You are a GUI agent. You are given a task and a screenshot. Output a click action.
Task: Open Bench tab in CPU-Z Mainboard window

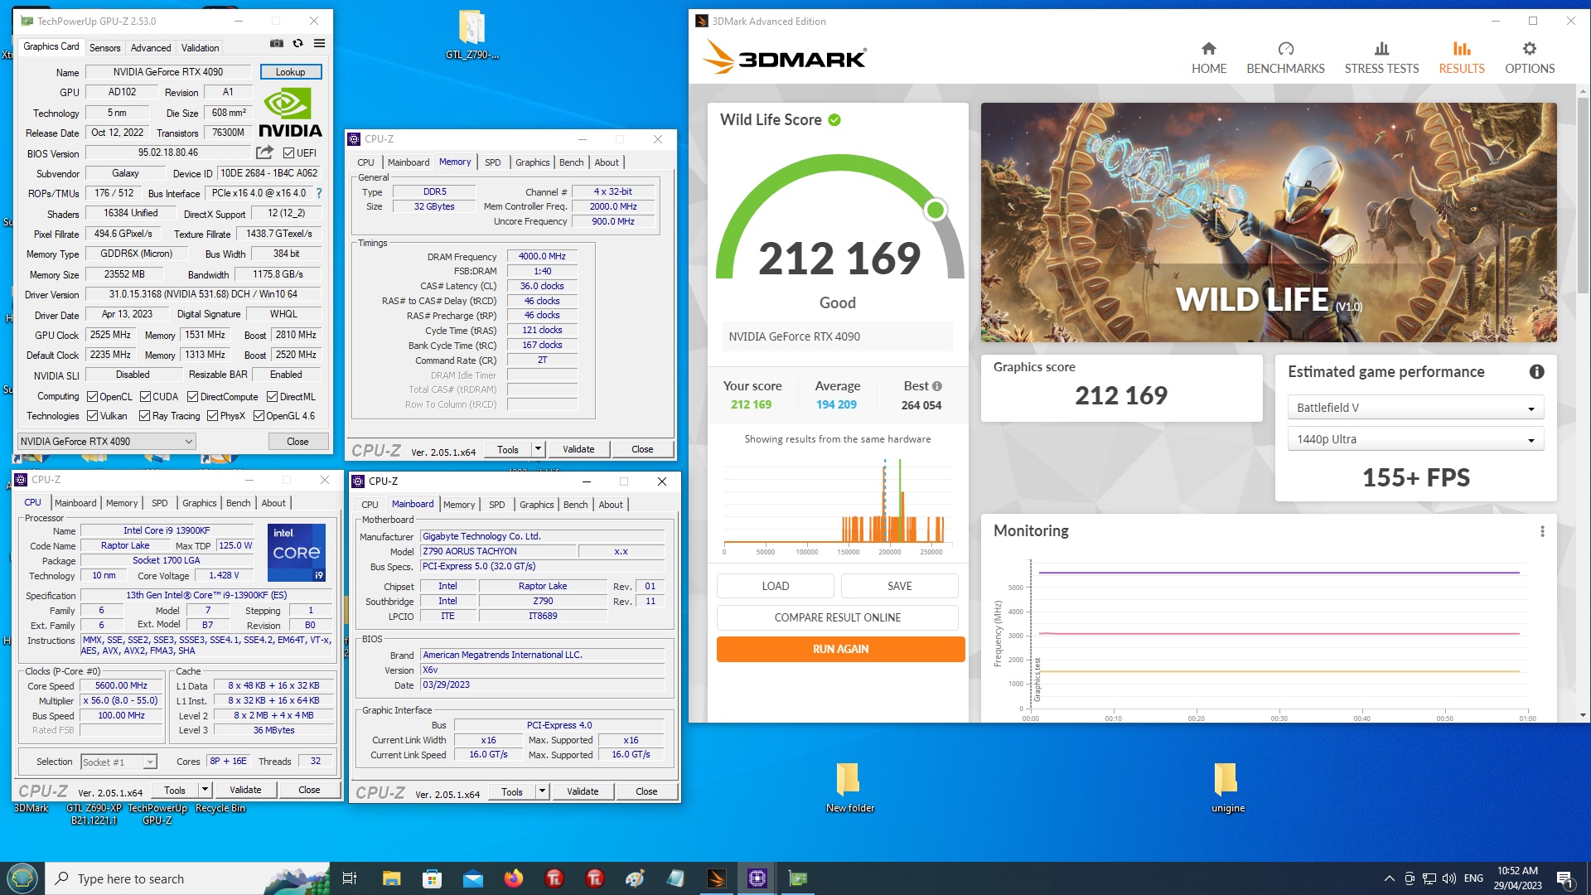coord(575,505)
